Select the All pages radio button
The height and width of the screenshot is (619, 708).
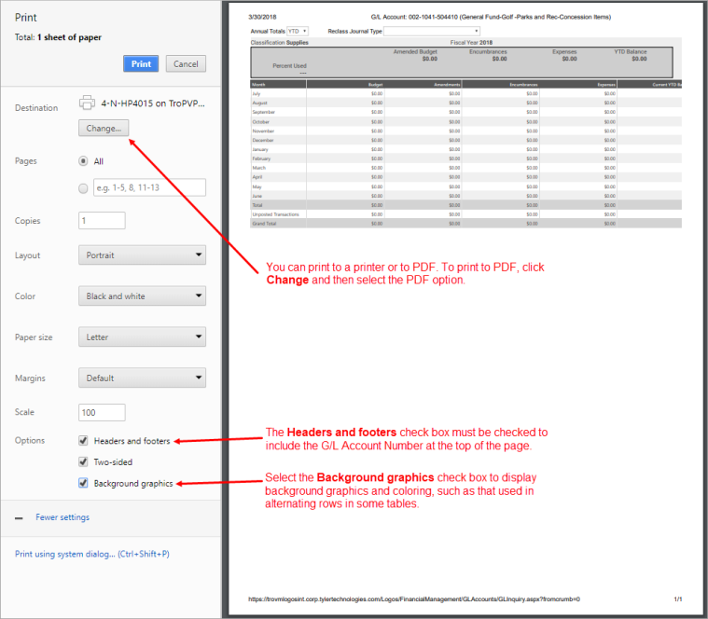[x=84, y=160]
